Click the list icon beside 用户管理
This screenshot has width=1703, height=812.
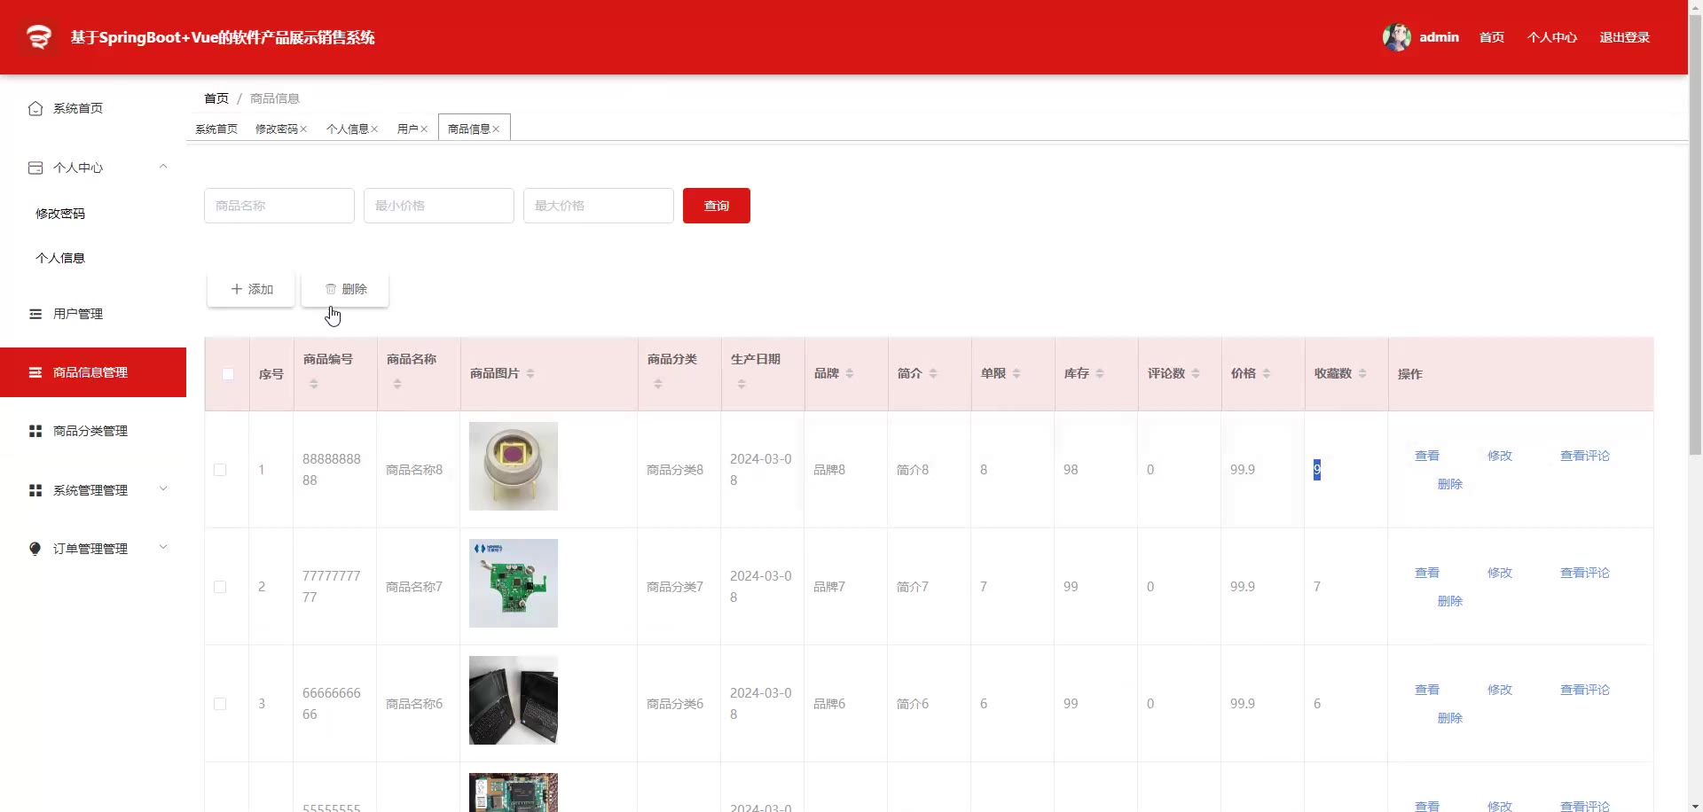click(x=35, y=314)
